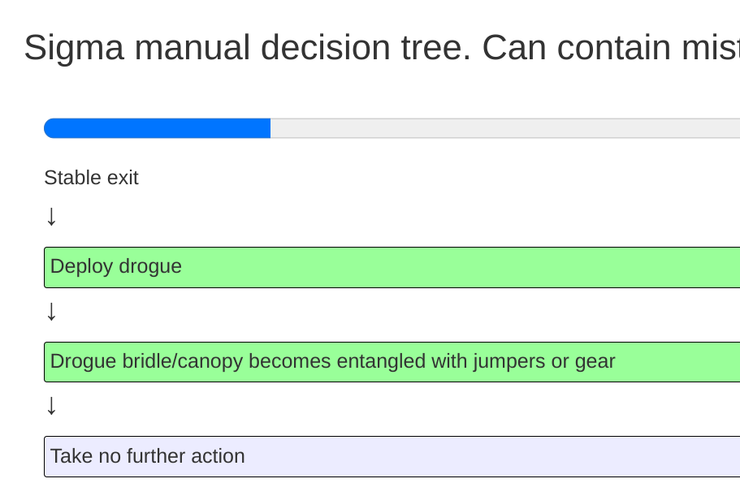
Task: Click the Stable exit starting label
Action: click(x=91, y=178)
